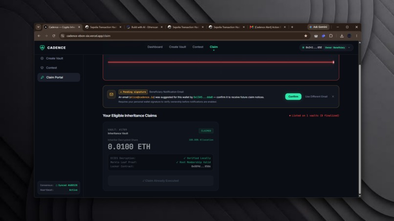
Task: Reload the current page
Action: click(x=53, y=36)
